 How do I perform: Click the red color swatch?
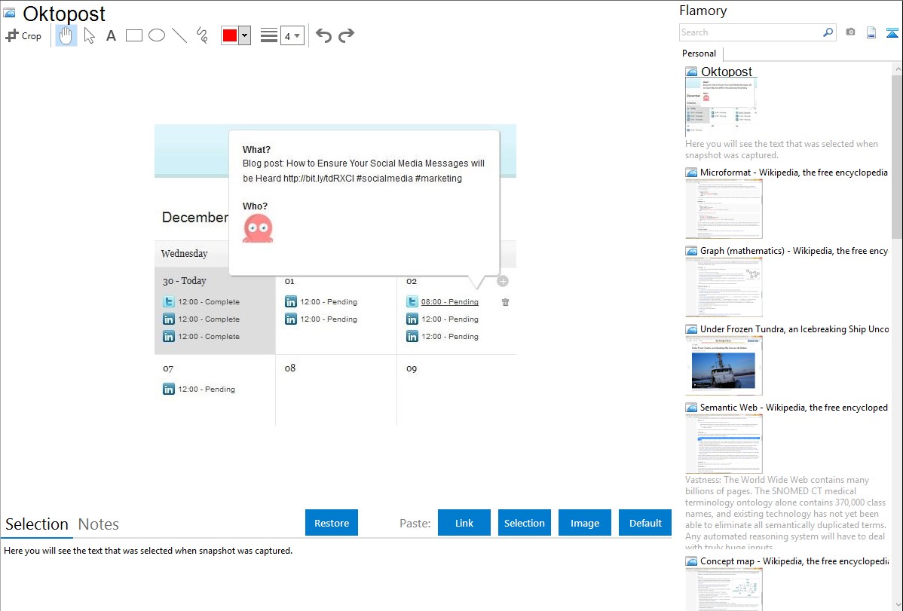(230, 35)
